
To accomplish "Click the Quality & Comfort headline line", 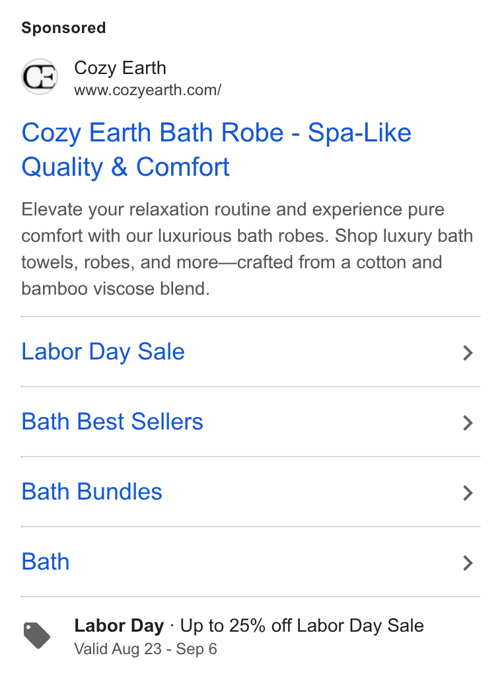I will click(126, 167).
